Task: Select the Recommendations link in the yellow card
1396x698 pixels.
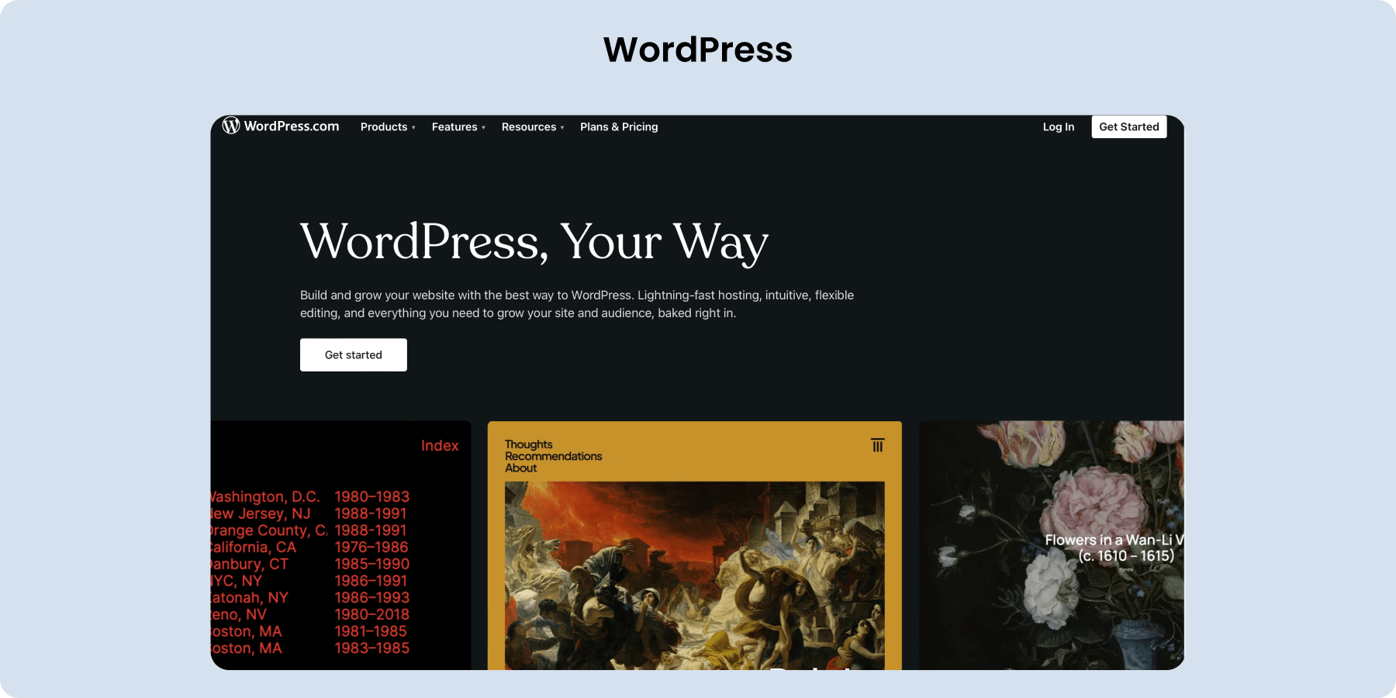Action: [554, 456]
